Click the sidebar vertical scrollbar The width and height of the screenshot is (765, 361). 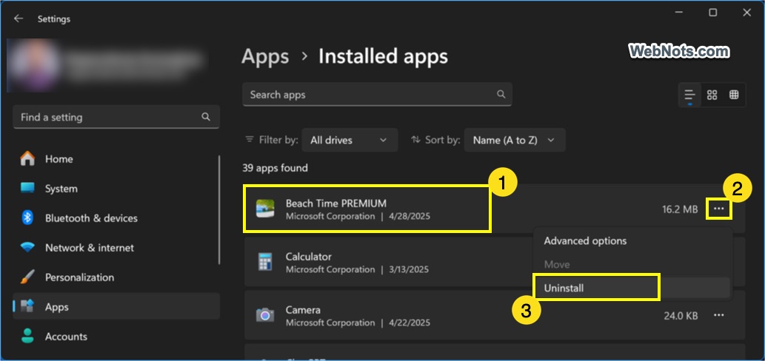pos(218,209)
